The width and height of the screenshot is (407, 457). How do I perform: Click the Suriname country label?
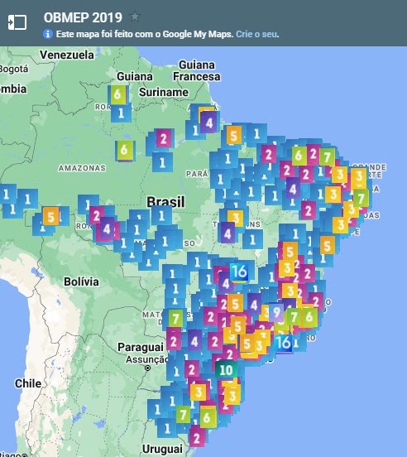164,92
